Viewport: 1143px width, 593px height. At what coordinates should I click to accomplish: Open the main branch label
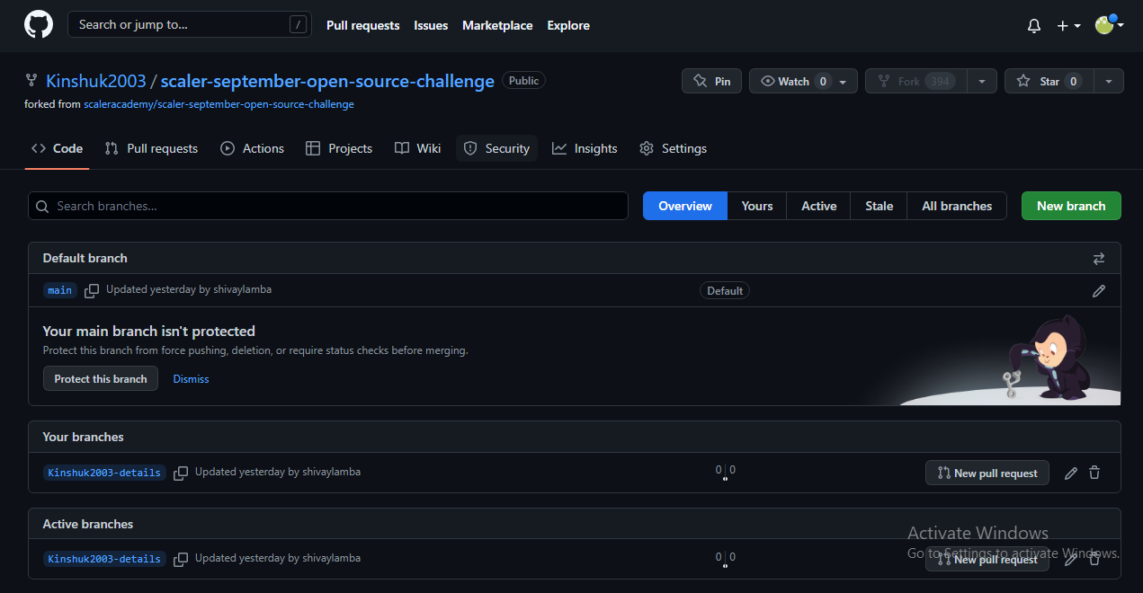click(x=60, y=290)
